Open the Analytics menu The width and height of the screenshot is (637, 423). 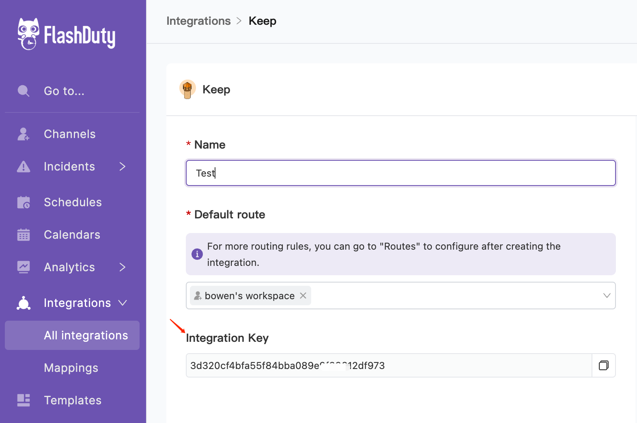(x=69, y=267)
